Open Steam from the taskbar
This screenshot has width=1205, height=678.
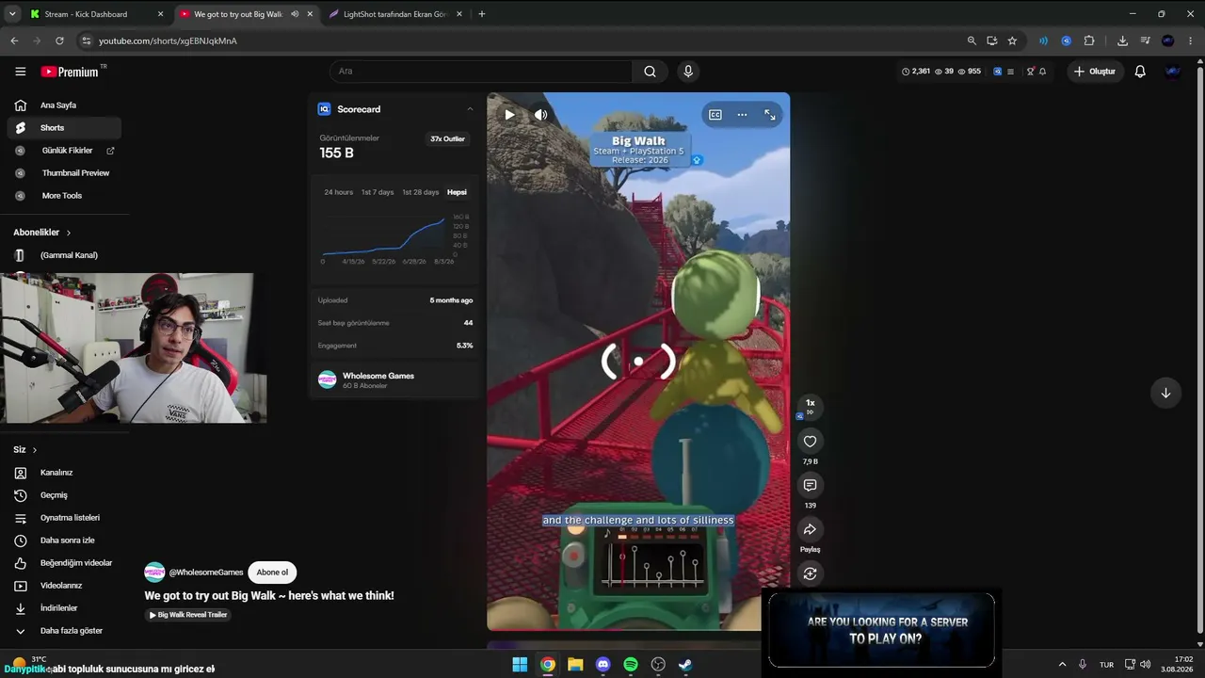click(686, 665)
